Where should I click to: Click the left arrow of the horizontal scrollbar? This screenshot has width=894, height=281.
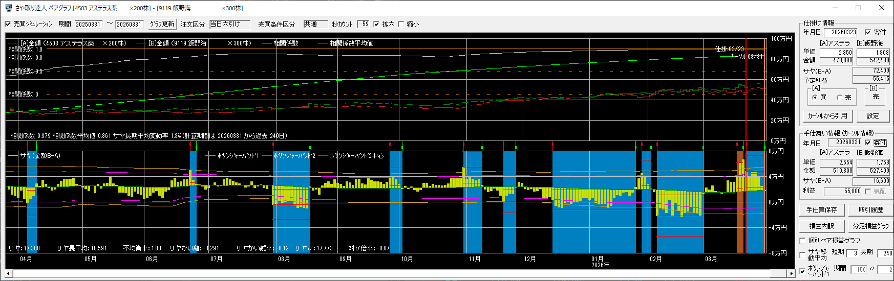pyautogui.click(x=9, y=274)
